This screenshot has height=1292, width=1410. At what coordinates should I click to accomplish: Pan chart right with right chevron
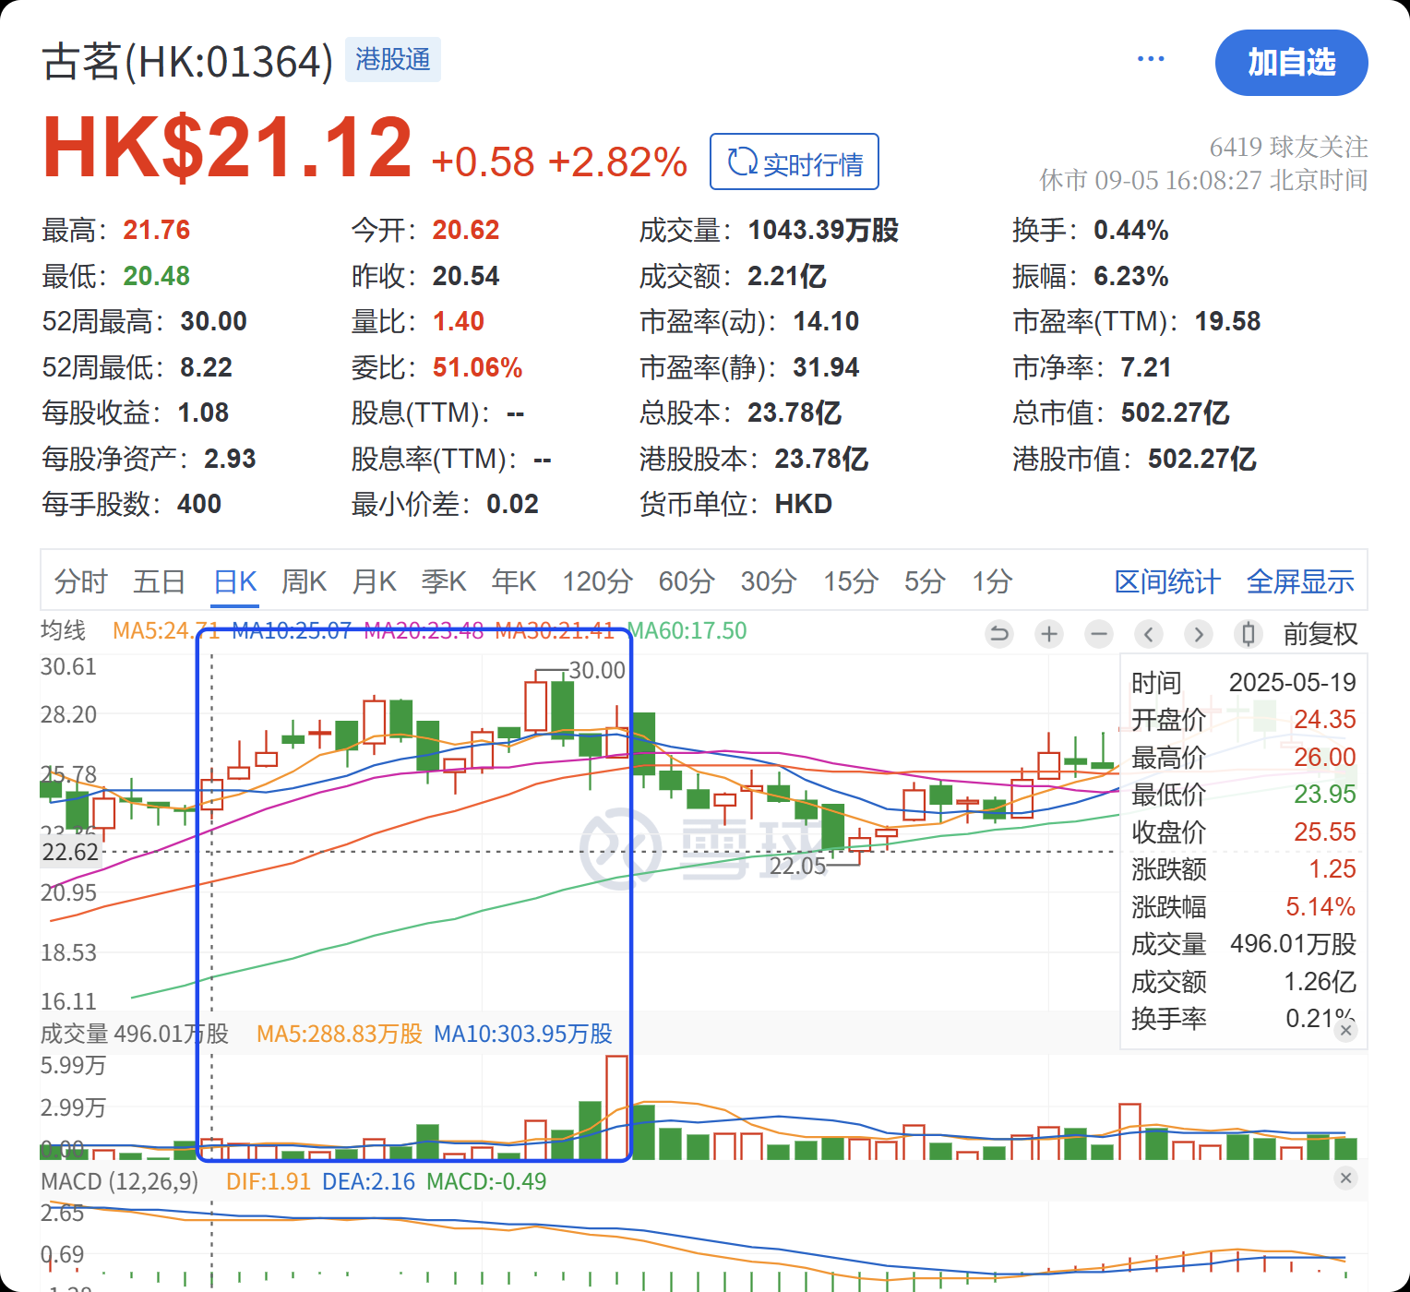[x=1198, y=634]
